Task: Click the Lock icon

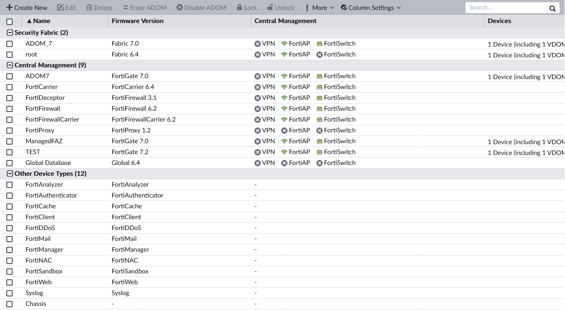Action: point(239,7)
